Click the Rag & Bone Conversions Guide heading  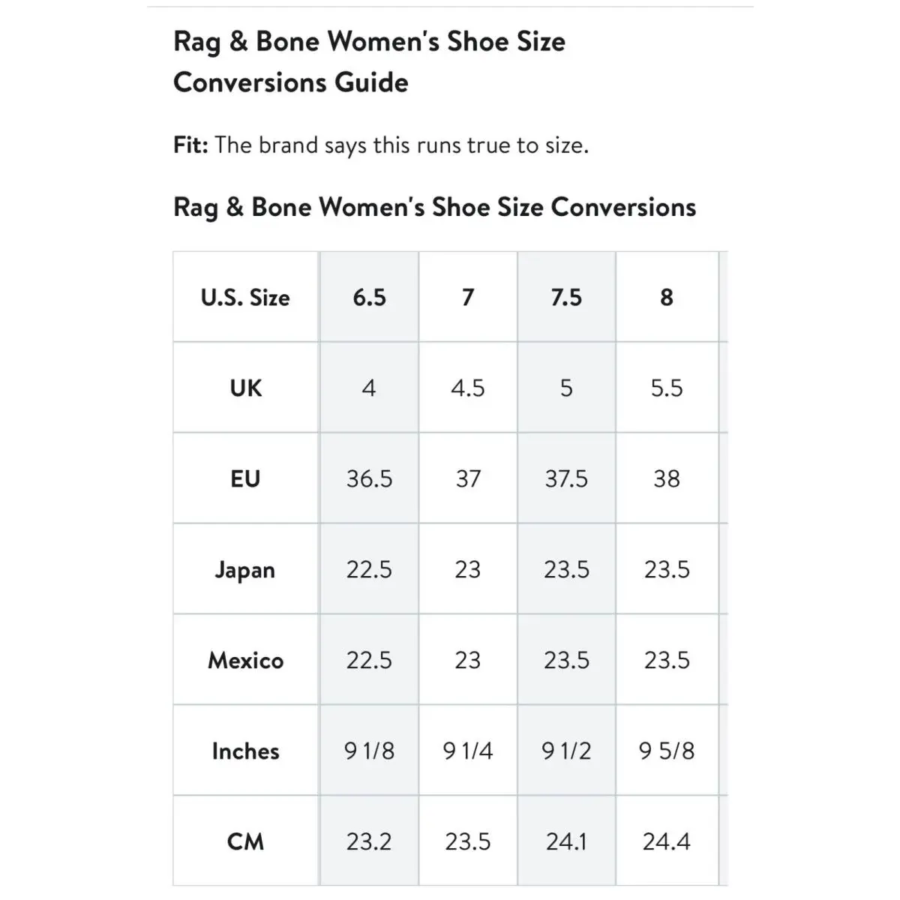[369, 61]
